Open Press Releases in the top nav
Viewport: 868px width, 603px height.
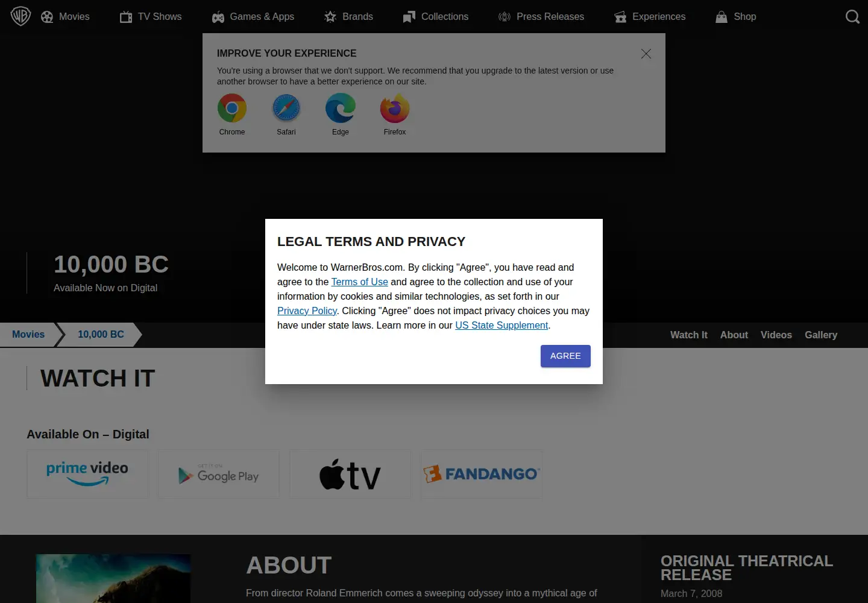pos(541,17)
